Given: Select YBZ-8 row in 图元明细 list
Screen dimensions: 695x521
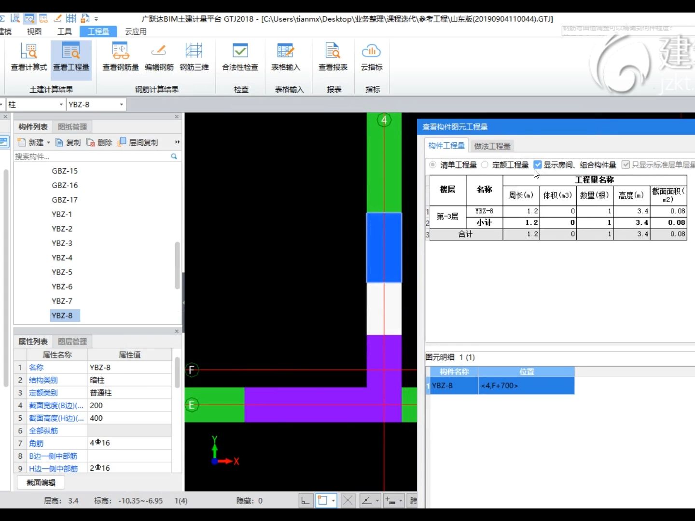Looking at the screenshot, I should pyautogui.click(x=500, y=386).
